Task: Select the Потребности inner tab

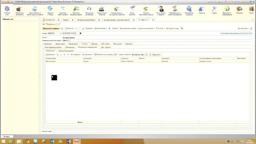Action: [x=50, y=51]
